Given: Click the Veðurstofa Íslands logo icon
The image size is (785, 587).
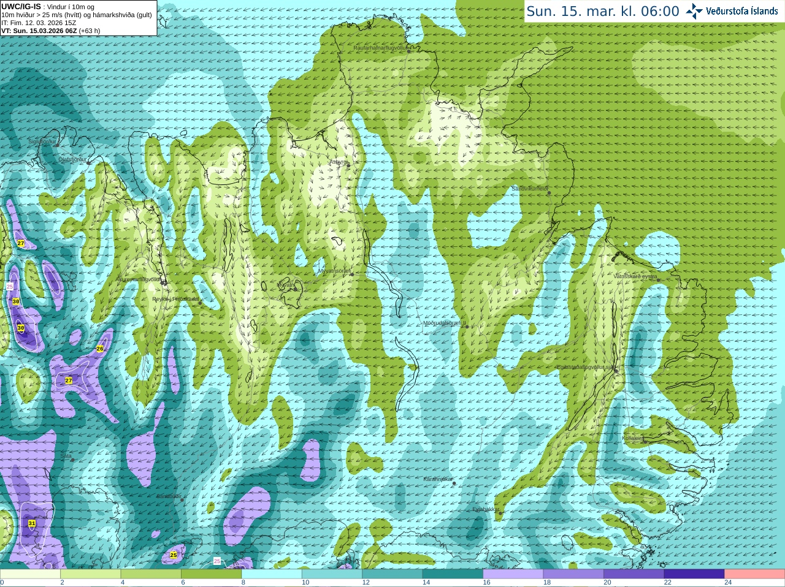Looking at the screenshot, I should (694, 11).
